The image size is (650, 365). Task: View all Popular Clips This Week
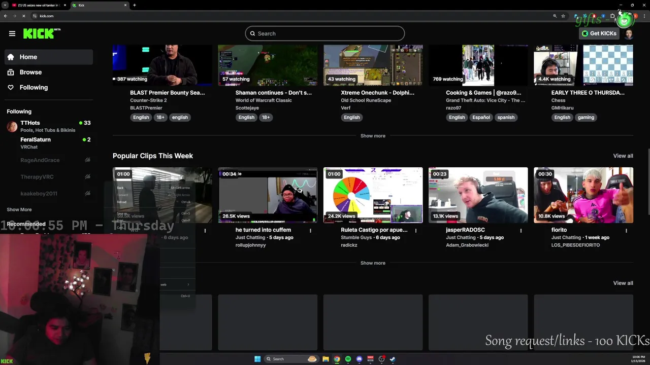[623, 156]
